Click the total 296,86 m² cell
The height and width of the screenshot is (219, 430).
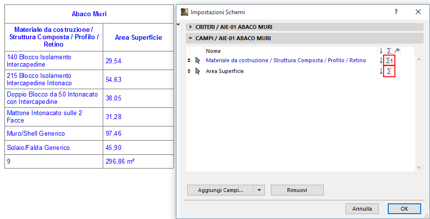coord(139,161)
